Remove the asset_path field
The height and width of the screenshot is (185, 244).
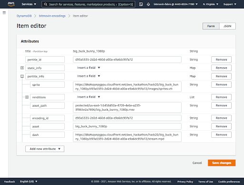coord(221,105)
